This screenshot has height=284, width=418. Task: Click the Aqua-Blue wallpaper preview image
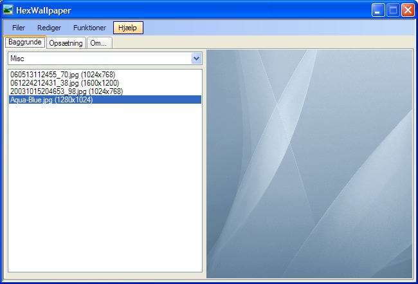pyautogui.click(x=309, y=164)
